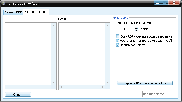182x102 pixels.
Task: Click inside the Порты text area
Action: pos(82,54)
